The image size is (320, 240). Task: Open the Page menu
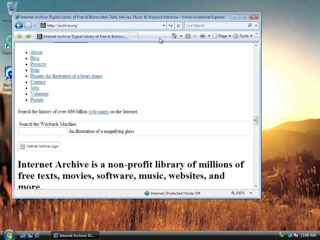[x=222, y=36]
